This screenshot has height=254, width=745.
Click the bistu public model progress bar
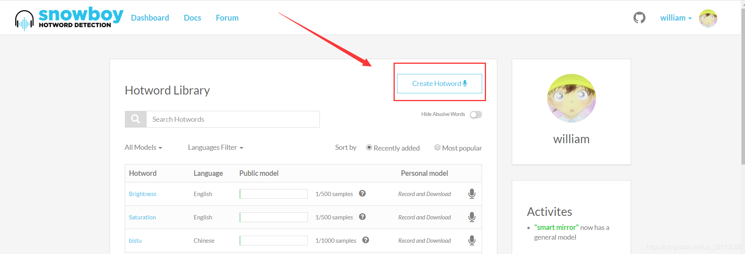(273, 240)
